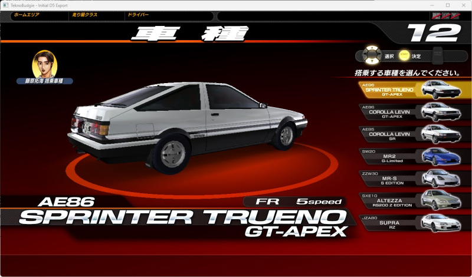Click the large SPRINTER TRUENO name banner
472x277 pixels.
[183, 217]
